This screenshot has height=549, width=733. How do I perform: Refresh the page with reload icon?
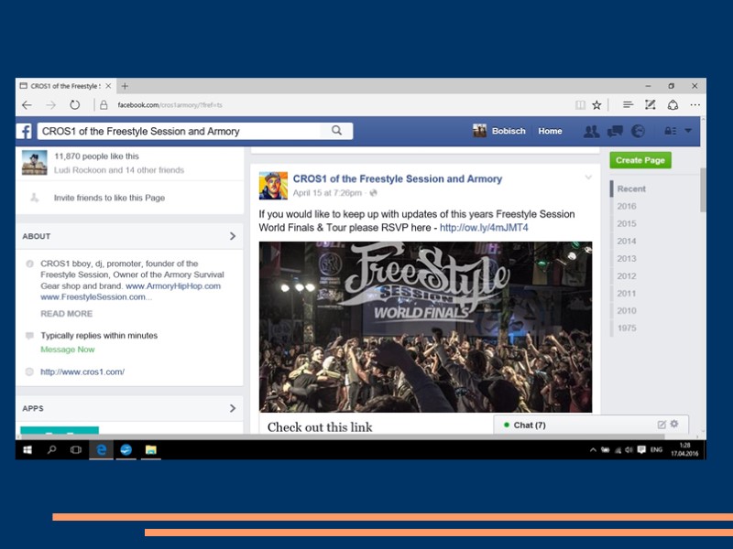pos(75,105)
